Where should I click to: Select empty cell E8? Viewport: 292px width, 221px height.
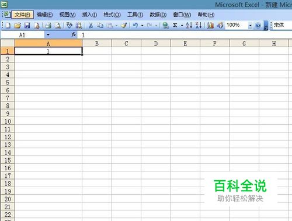[x=185, y=106]
